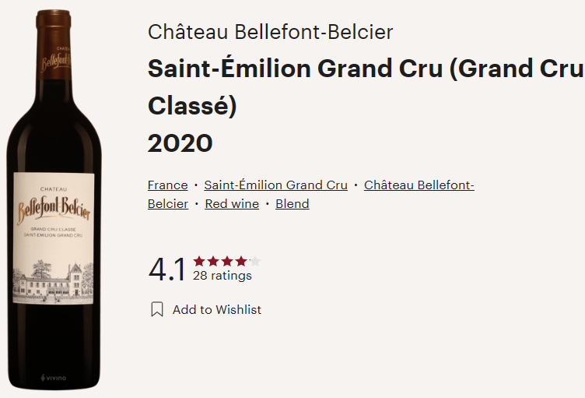Click the fourth rating star
Image resolution: width=585 pixels, height=398 pixels.
coord(241,261)
